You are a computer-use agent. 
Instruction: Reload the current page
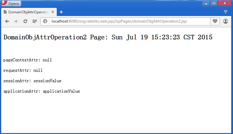click(x=25, y=21)
